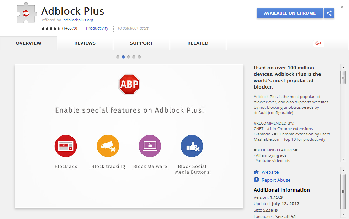The image size is (349, 219).
Task: Select the fifth slideshow dot
Action: 139,57
